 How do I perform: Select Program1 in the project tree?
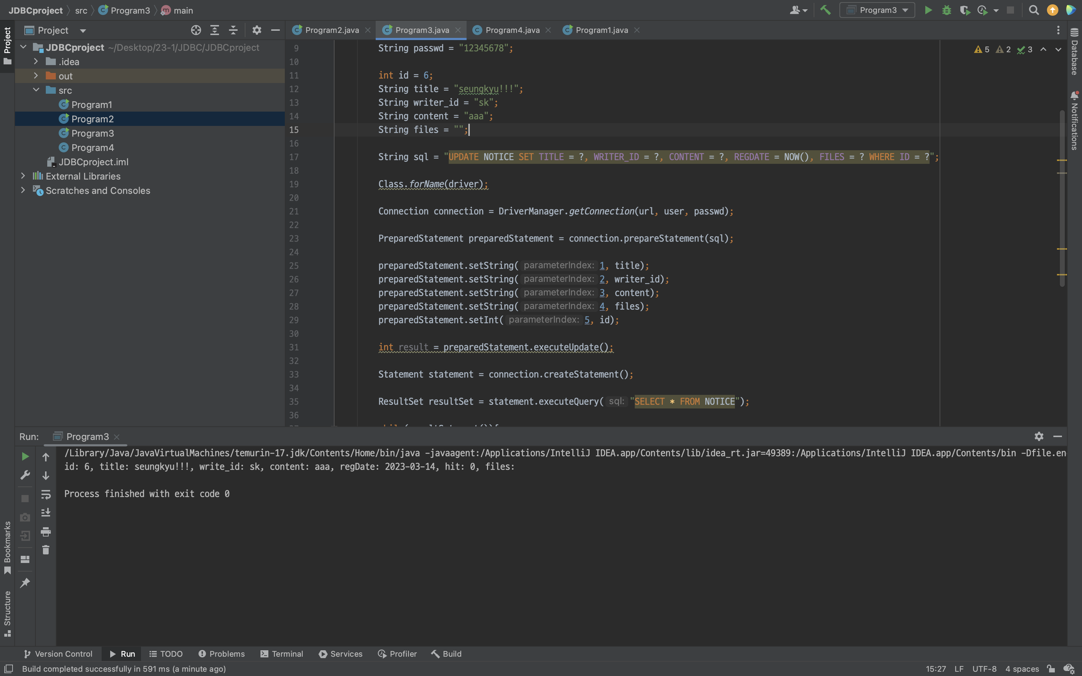[x=92, y=104]
